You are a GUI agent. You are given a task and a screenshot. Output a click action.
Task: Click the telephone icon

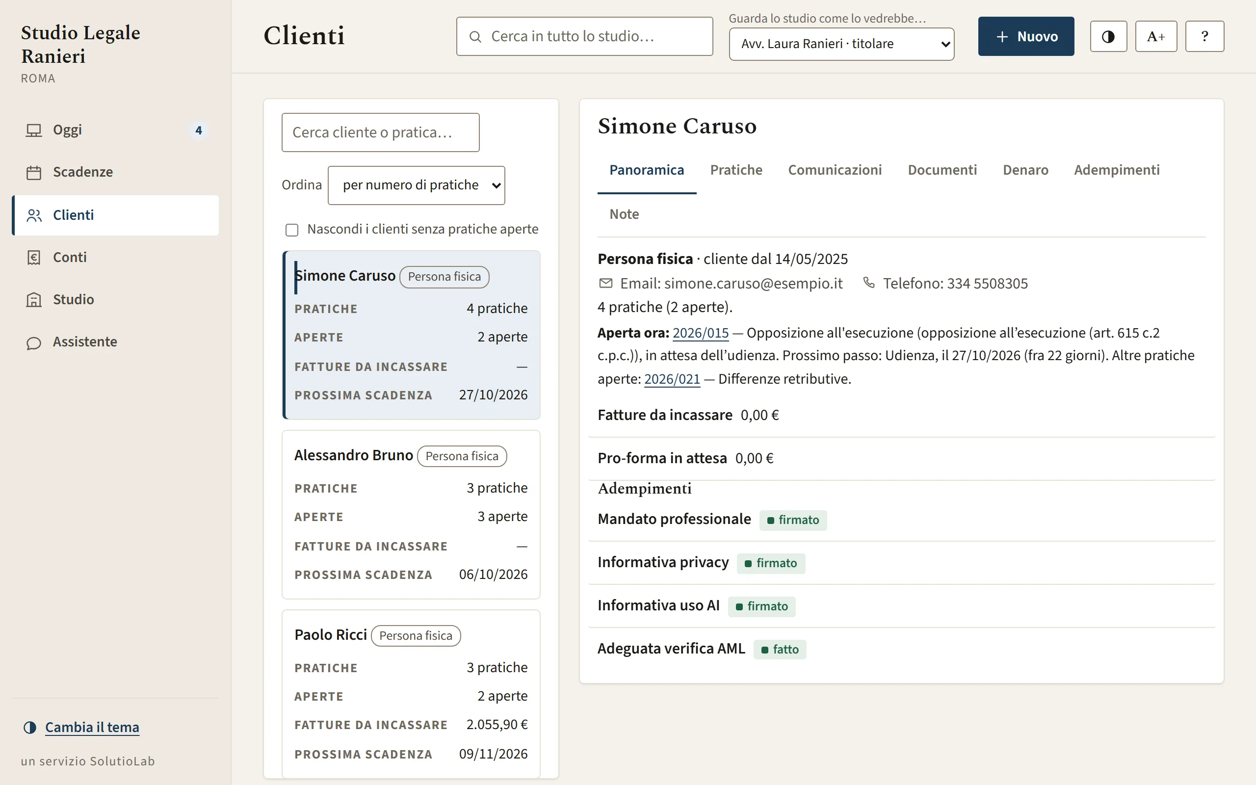869,283
